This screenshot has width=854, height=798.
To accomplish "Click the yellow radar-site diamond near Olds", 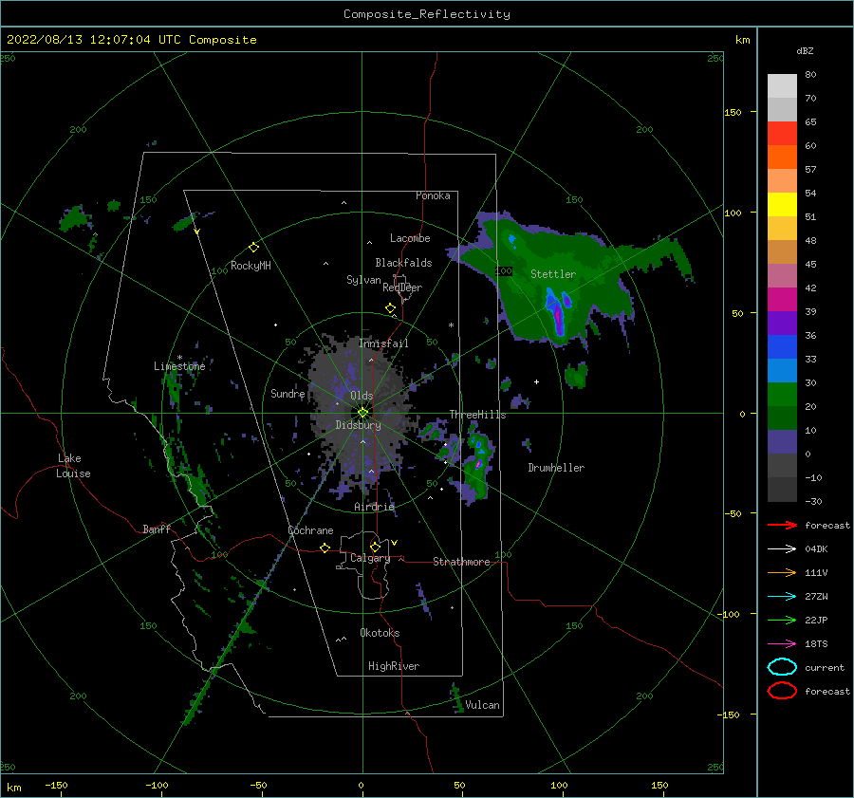I will pyautogui.click(x=362, y=413).
